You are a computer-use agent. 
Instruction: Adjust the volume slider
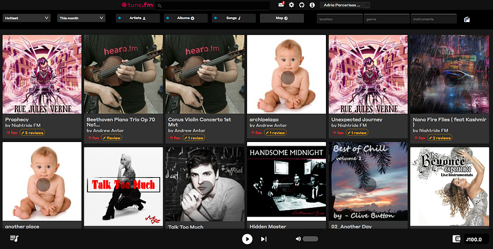(x=311, y=239)
